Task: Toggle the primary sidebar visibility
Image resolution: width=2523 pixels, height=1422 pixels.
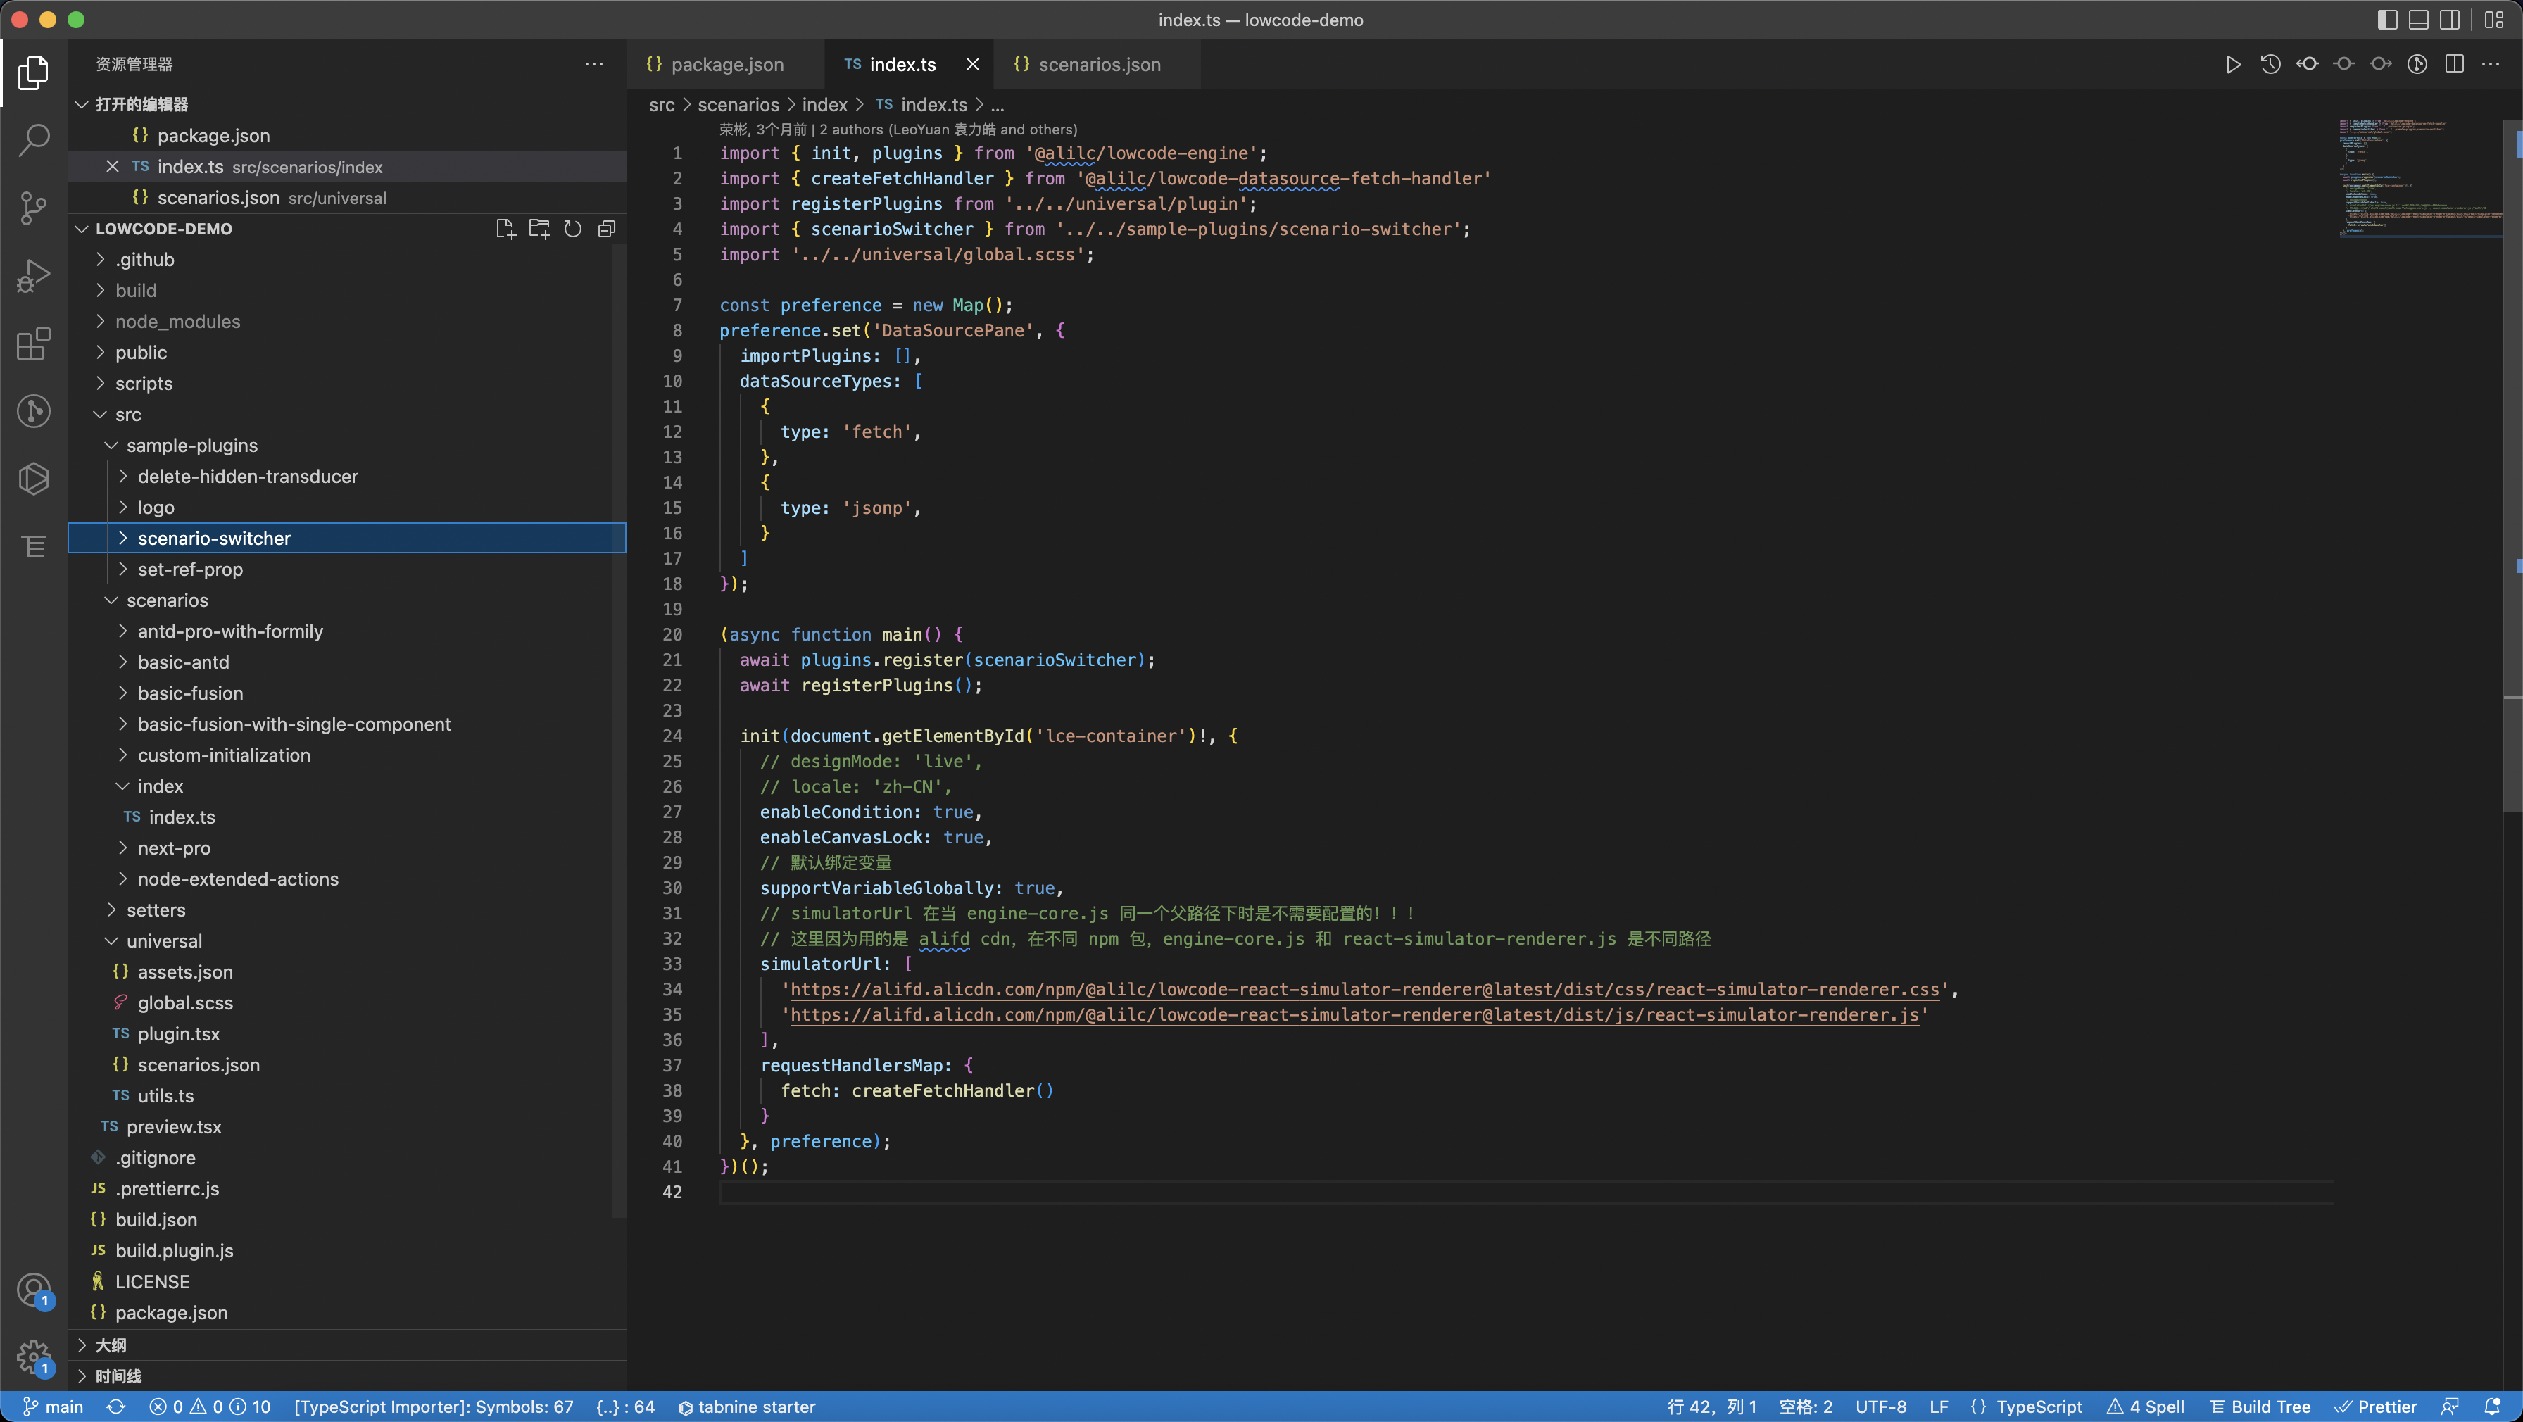Action: coord(2387,20)
